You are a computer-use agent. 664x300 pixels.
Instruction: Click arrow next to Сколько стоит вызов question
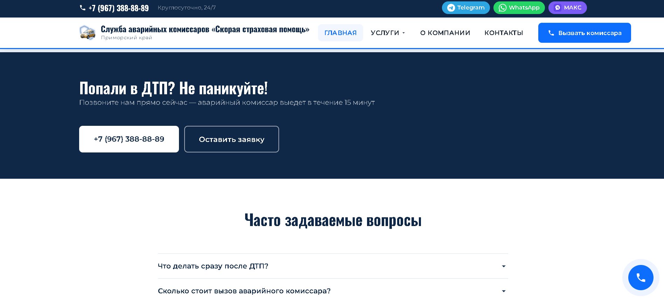(504, 291)
